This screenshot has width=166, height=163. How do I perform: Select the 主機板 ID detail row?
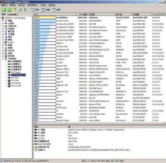click(x=82, y=150)
